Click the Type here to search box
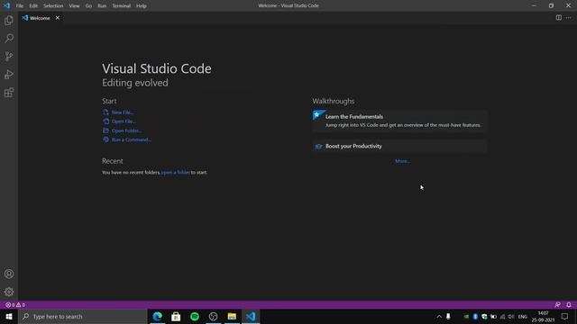The height and width of the screenshot is (324, 577). (83, 316)
